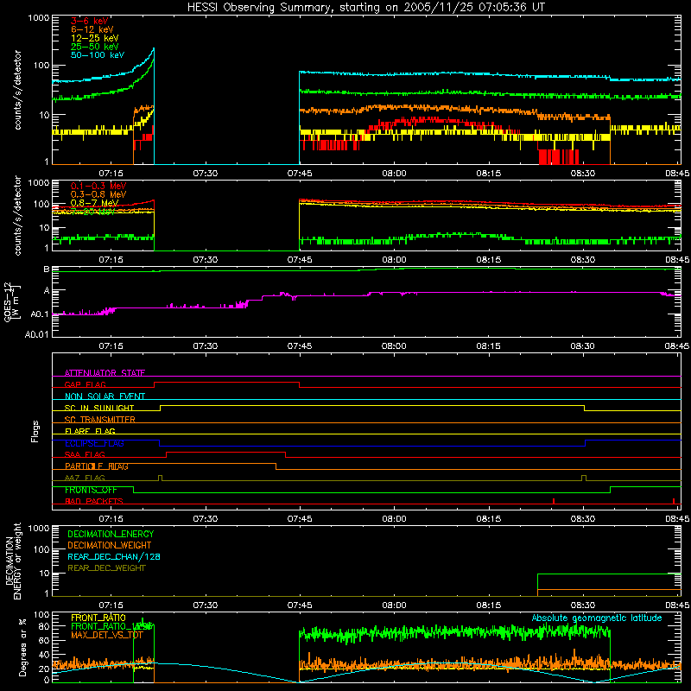Select the NON_SOLAR_EVENT flag label
The image size is (691, 691).
(105, 396)
